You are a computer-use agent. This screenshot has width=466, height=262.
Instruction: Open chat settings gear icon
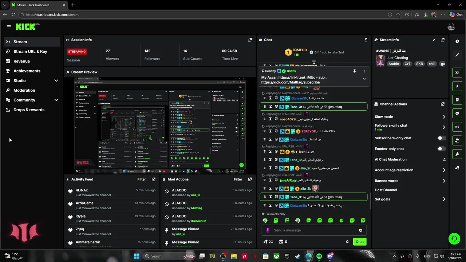(347, 242)
